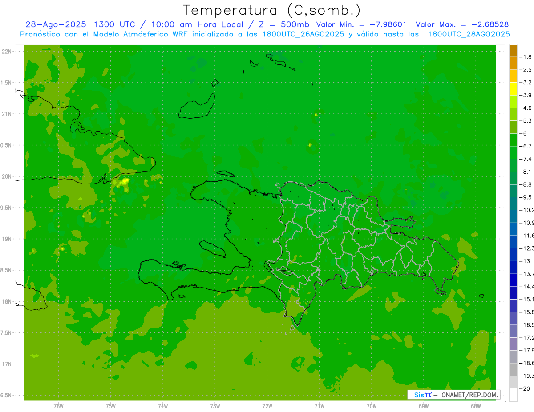534x412 pixels.
Task: Click the white swatch below -20
Action: tap(513, 395)
